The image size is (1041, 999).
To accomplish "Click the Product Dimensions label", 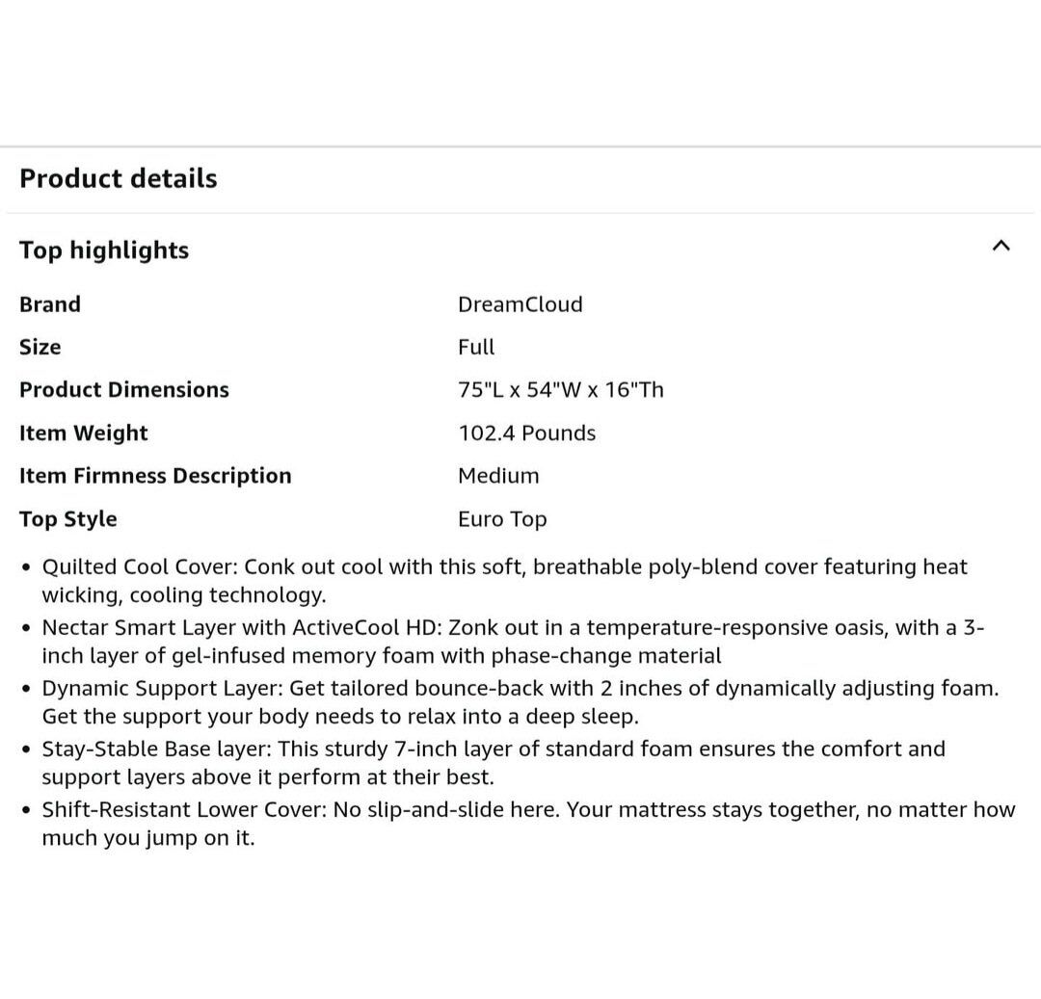I will (x=124, y=390).
